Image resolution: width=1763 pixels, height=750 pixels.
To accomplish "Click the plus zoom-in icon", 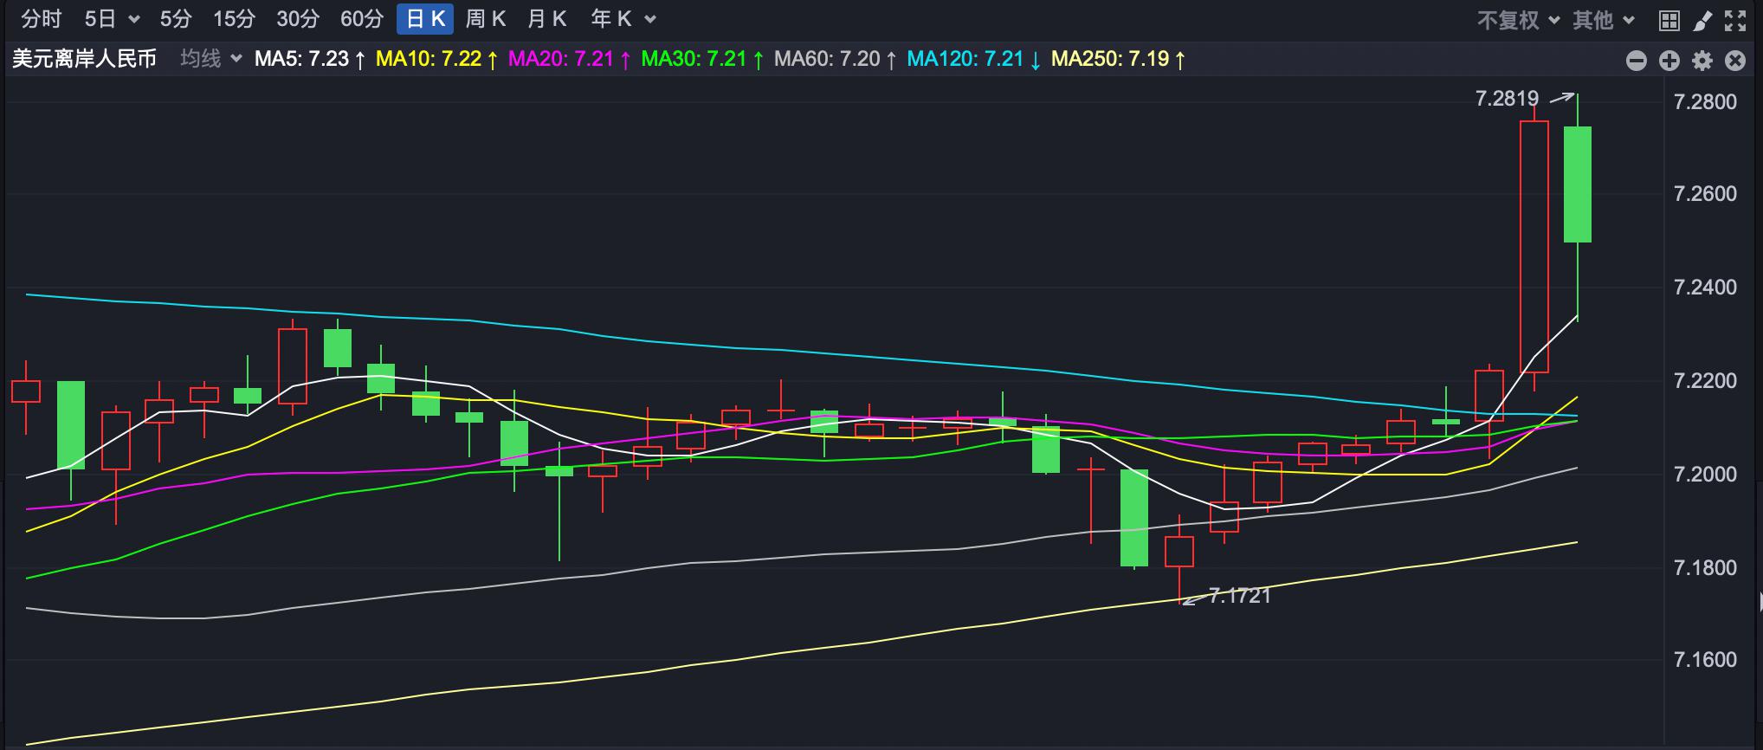I will click(x=1669, y=60).
